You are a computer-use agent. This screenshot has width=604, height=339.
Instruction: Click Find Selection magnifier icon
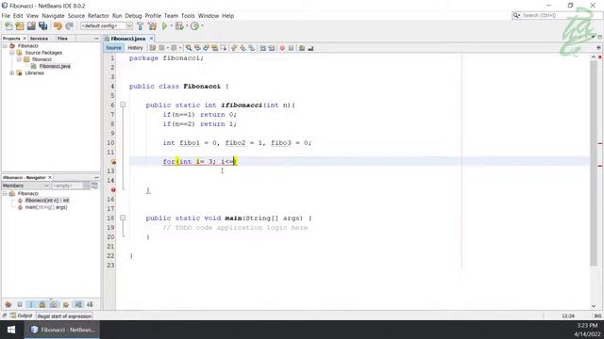[x=189, y=48]
